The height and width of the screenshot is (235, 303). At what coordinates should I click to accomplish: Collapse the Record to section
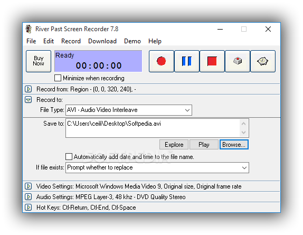28,100
